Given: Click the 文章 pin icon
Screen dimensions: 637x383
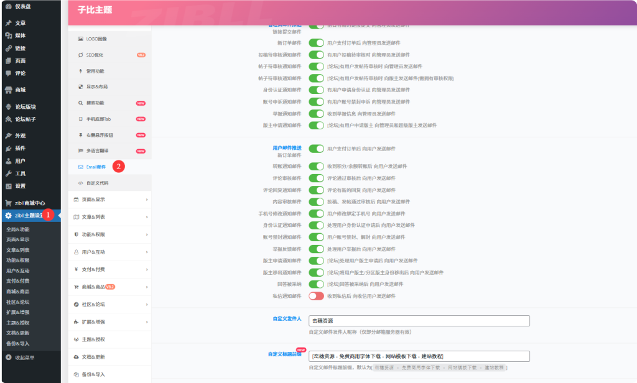Looking at the screenshot, I should pyautogui.click(x=9, y=23).
